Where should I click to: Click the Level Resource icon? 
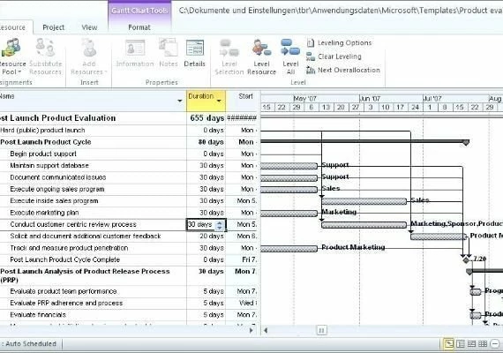(x=261, y=57)
